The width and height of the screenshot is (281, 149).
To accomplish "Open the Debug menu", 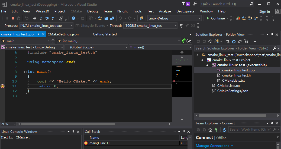I will pyautogui.click(x=92, y=11).
